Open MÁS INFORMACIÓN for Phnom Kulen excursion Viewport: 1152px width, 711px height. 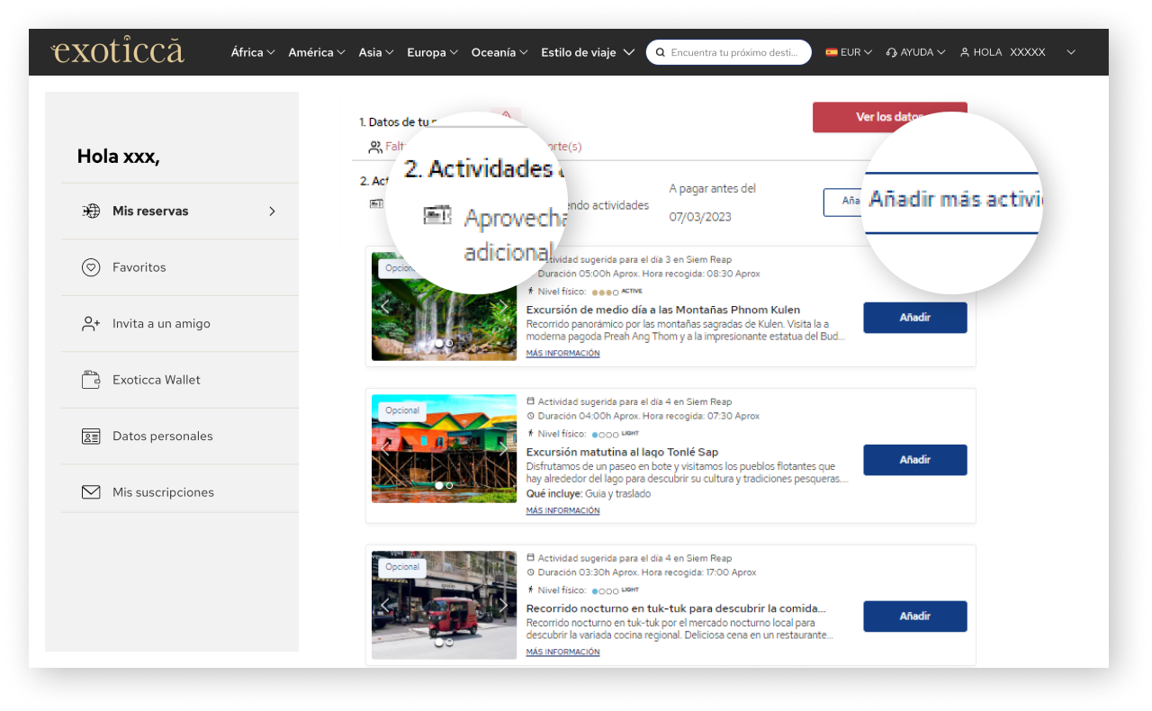pos(562,354)
